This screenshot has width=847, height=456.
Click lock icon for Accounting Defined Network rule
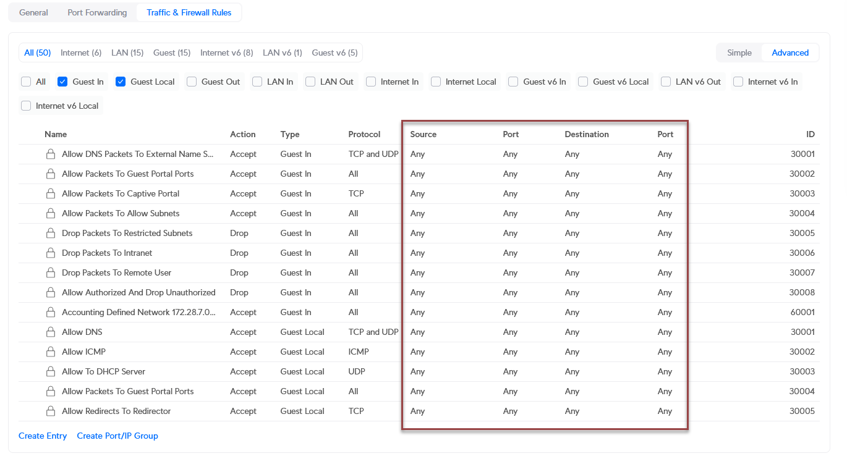pos(51,312)
